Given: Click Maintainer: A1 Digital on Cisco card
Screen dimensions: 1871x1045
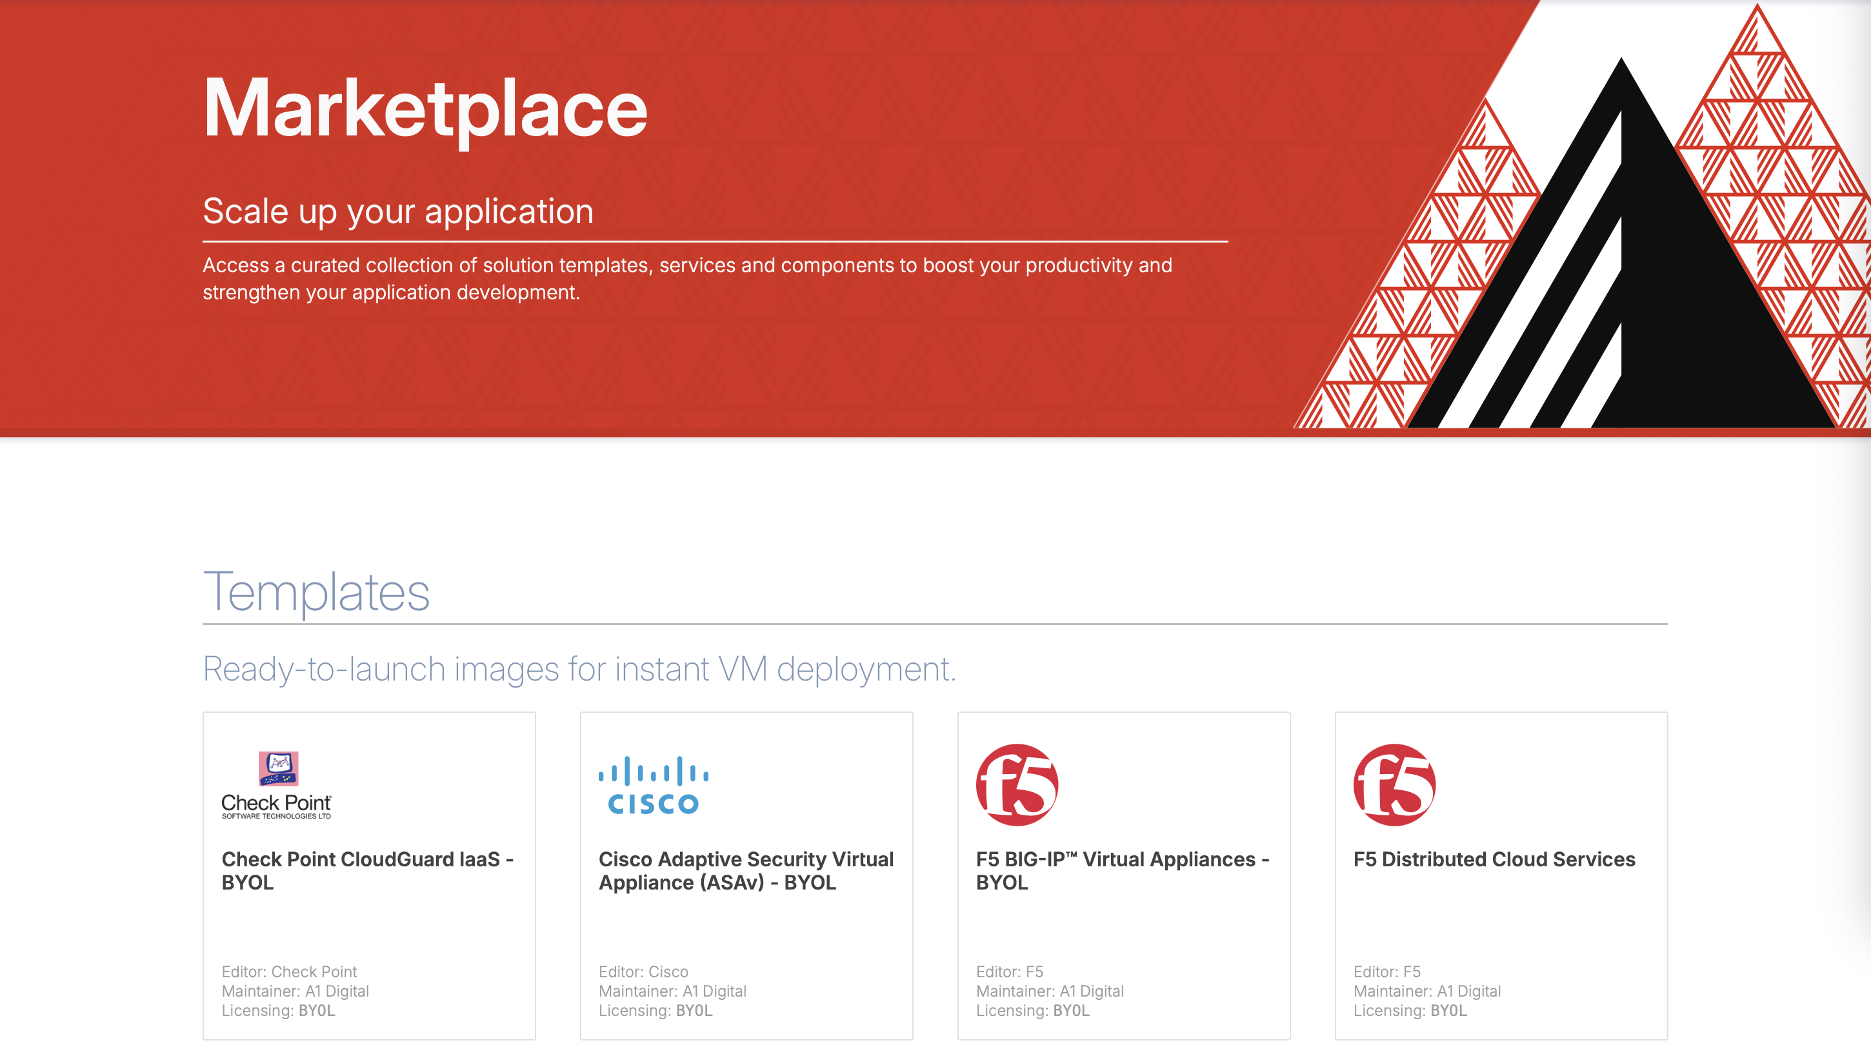Looking at the screenshot, I should [x=672, y=991].
